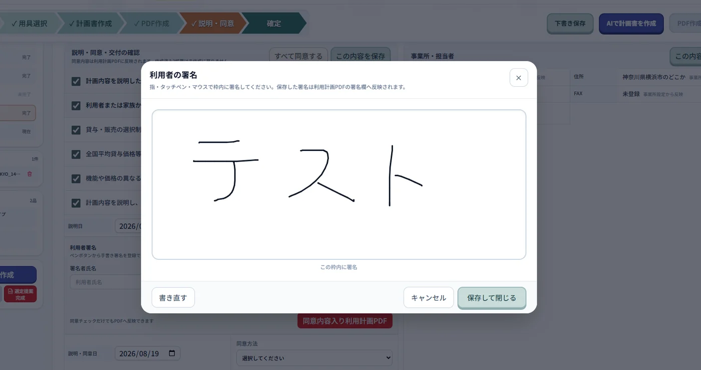Click the 説明日 date field
This screenshot has width=701, height=370.
(128, 226)
